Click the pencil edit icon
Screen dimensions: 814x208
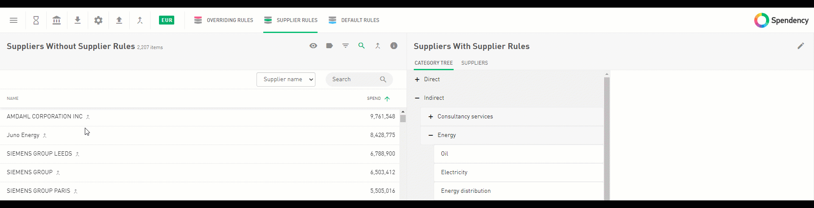click(800, 46)
